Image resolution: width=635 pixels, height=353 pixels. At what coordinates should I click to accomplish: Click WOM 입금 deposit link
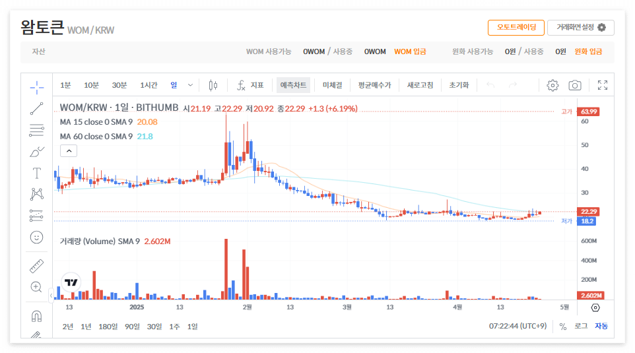tap(410, 52)
